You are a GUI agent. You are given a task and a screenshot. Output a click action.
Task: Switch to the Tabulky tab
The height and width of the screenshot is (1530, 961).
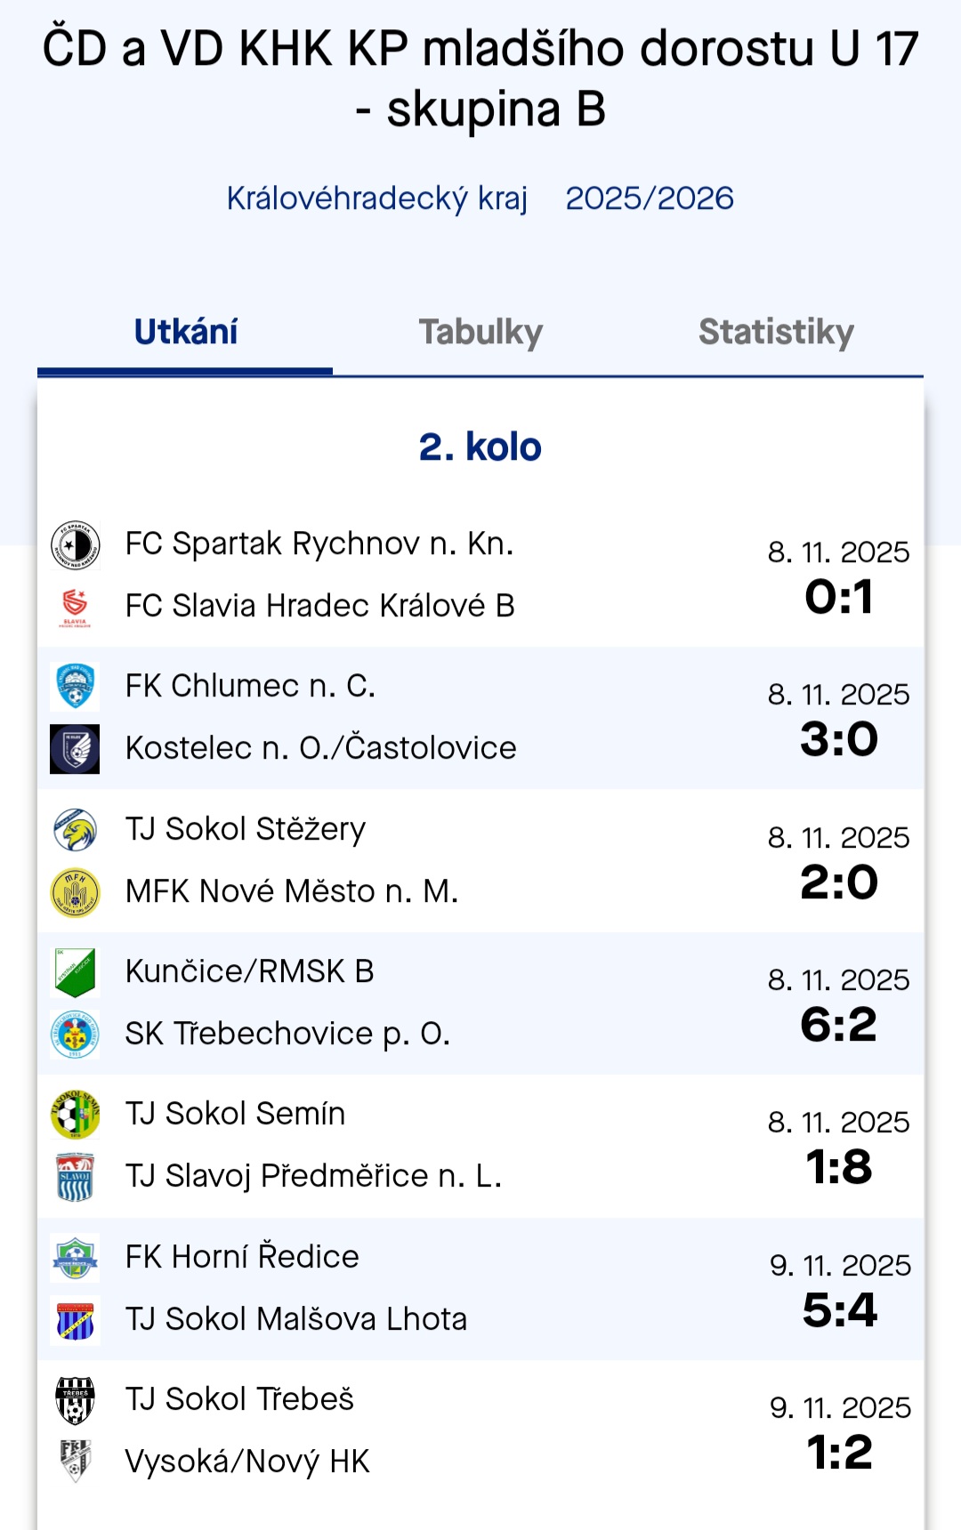tap(480, 333)
